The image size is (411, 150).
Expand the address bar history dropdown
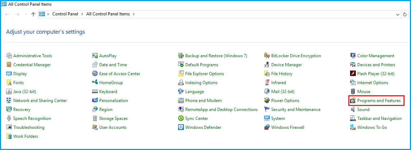click(x=398, y=14)
